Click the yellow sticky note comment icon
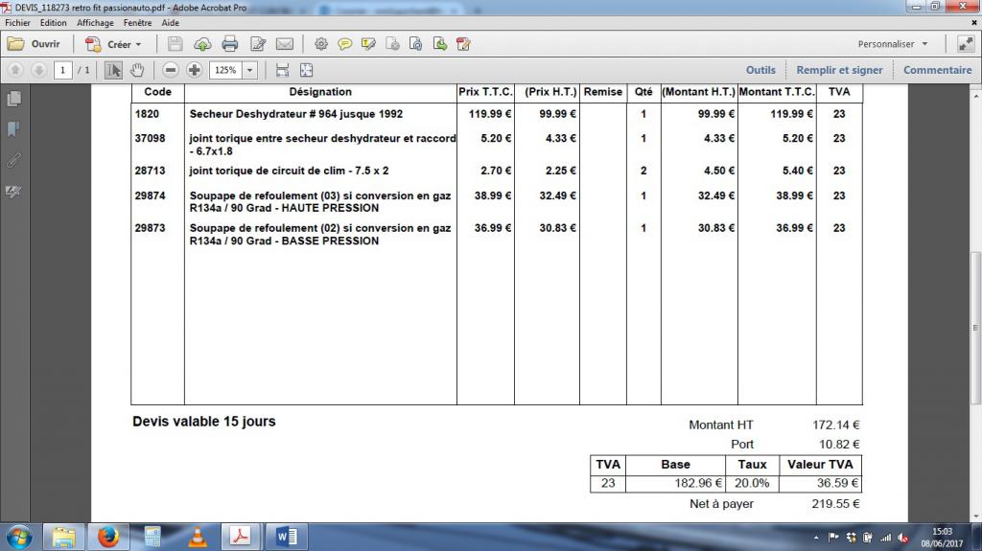 point(344,44)
